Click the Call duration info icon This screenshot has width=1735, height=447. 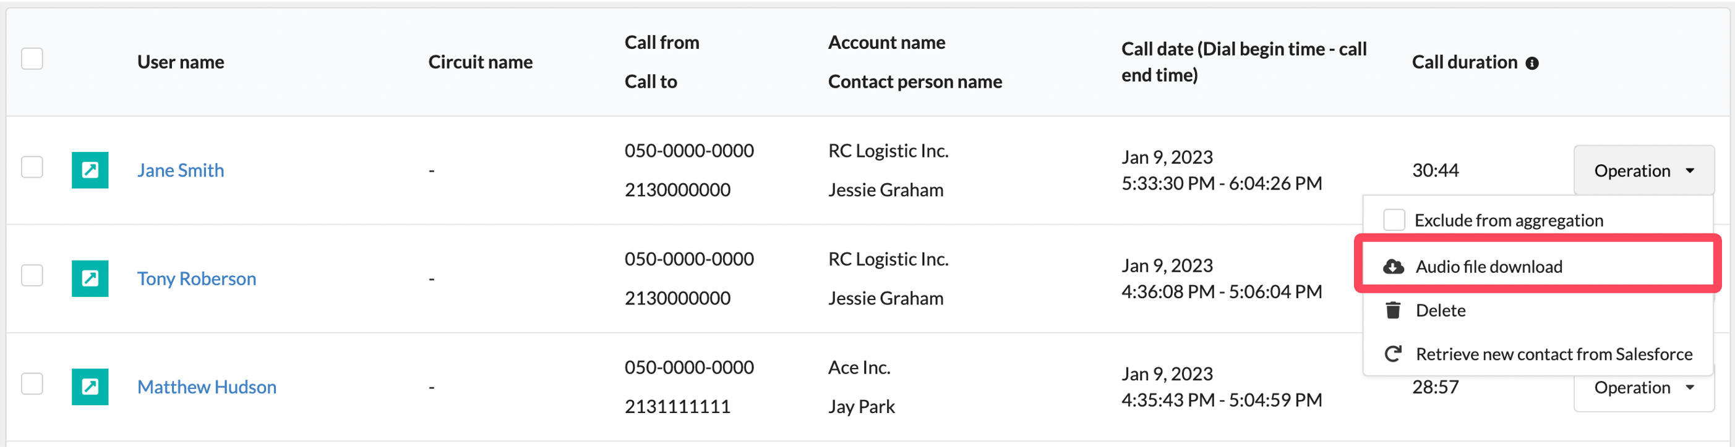click(1532, 63)
